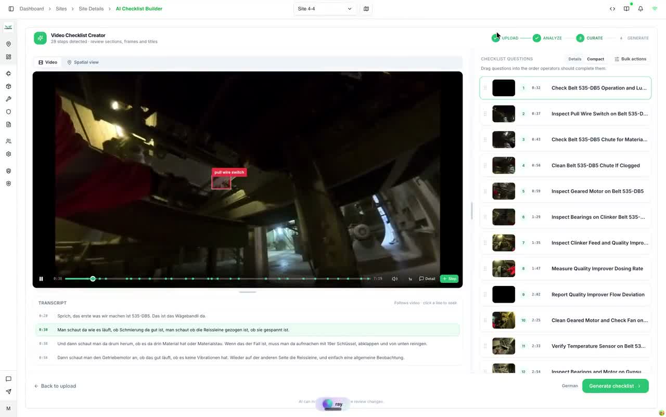Open the chat bubble icon in sidebar
Image resolution: width=666 pixels, height=417 pixels.
[x=8, y=379]
